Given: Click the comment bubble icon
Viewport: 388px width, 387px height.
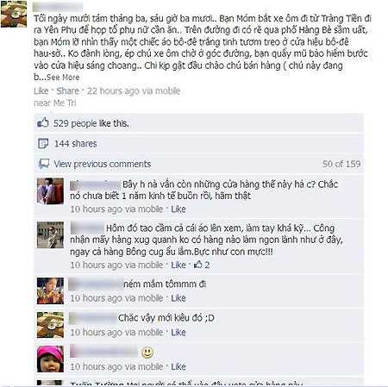Looking at the screenshot, I should pyautogui.click(x=44, y=164).
